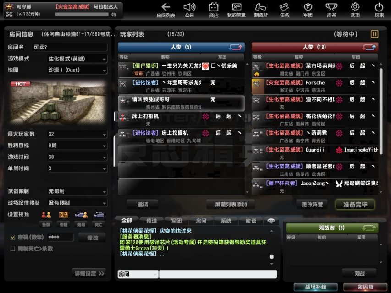The image size is (391, 293).
Task: Click the commander rank star icon top-left
Action: pyautogui.click(x=9, y=6)
